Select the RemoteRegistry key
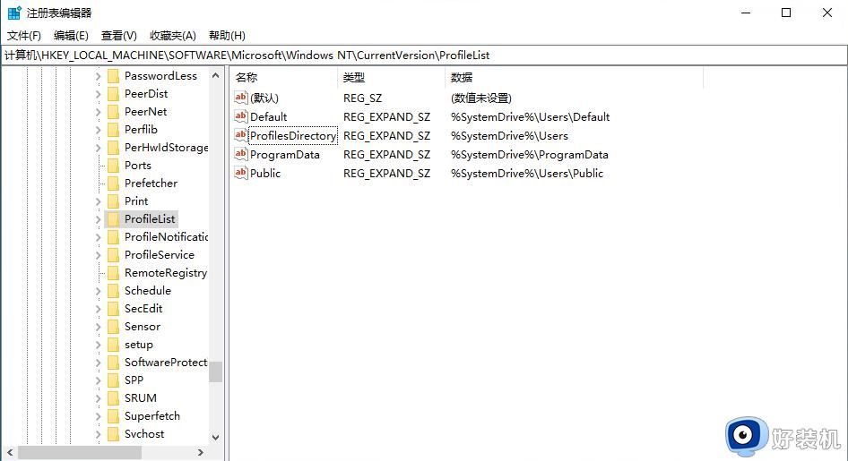 pyautogui.click(x=165, y=273)
